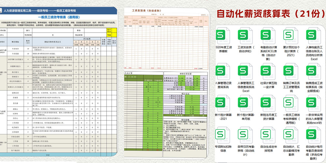Select the 目标达成度 cell

pos(16,137)
